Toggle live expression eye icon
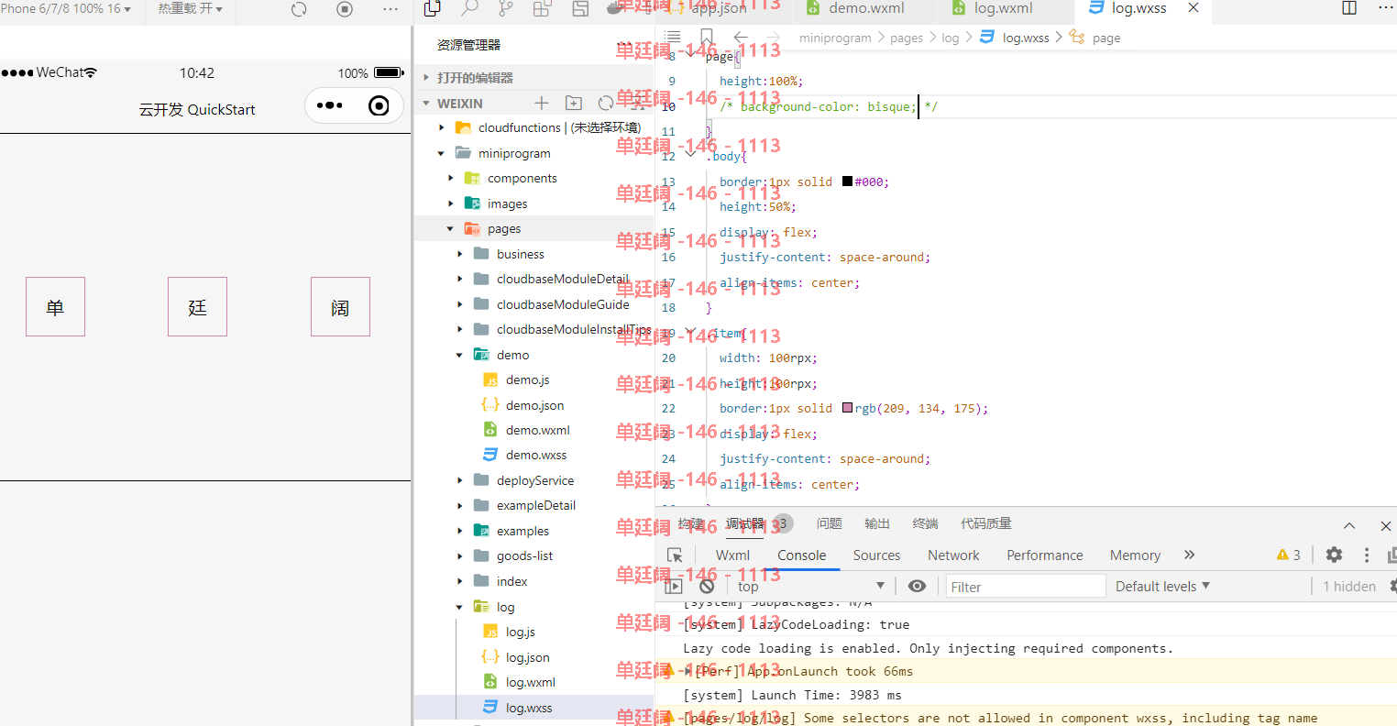This screenshot has height=726, width=1397. coord(917,587)
